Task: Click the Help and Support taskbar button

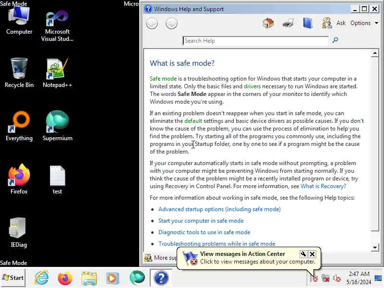Action: (161, 278)
